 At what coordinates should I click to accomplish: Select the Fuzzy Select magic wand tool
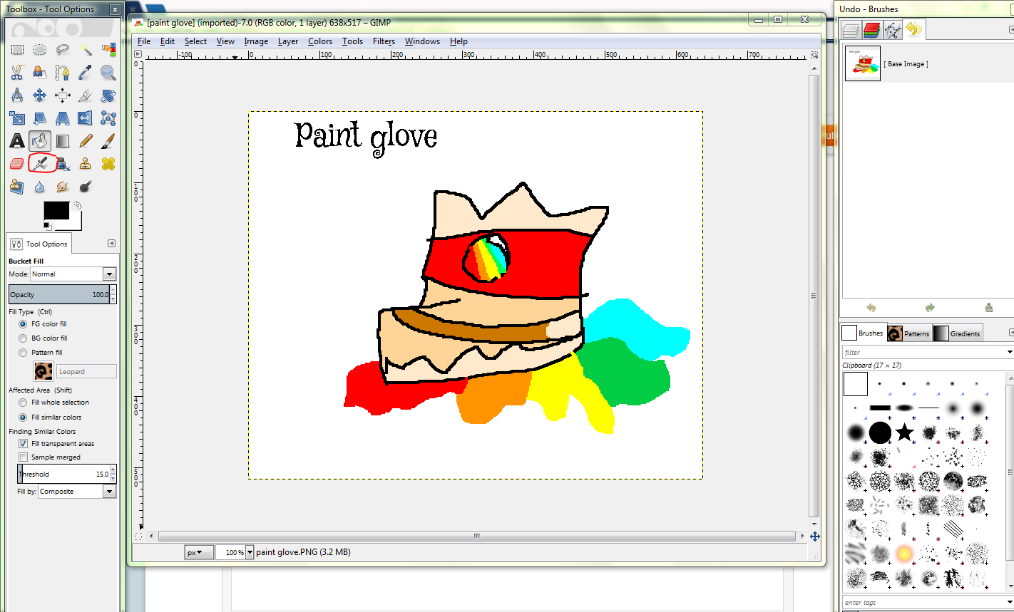pos(86,50)
